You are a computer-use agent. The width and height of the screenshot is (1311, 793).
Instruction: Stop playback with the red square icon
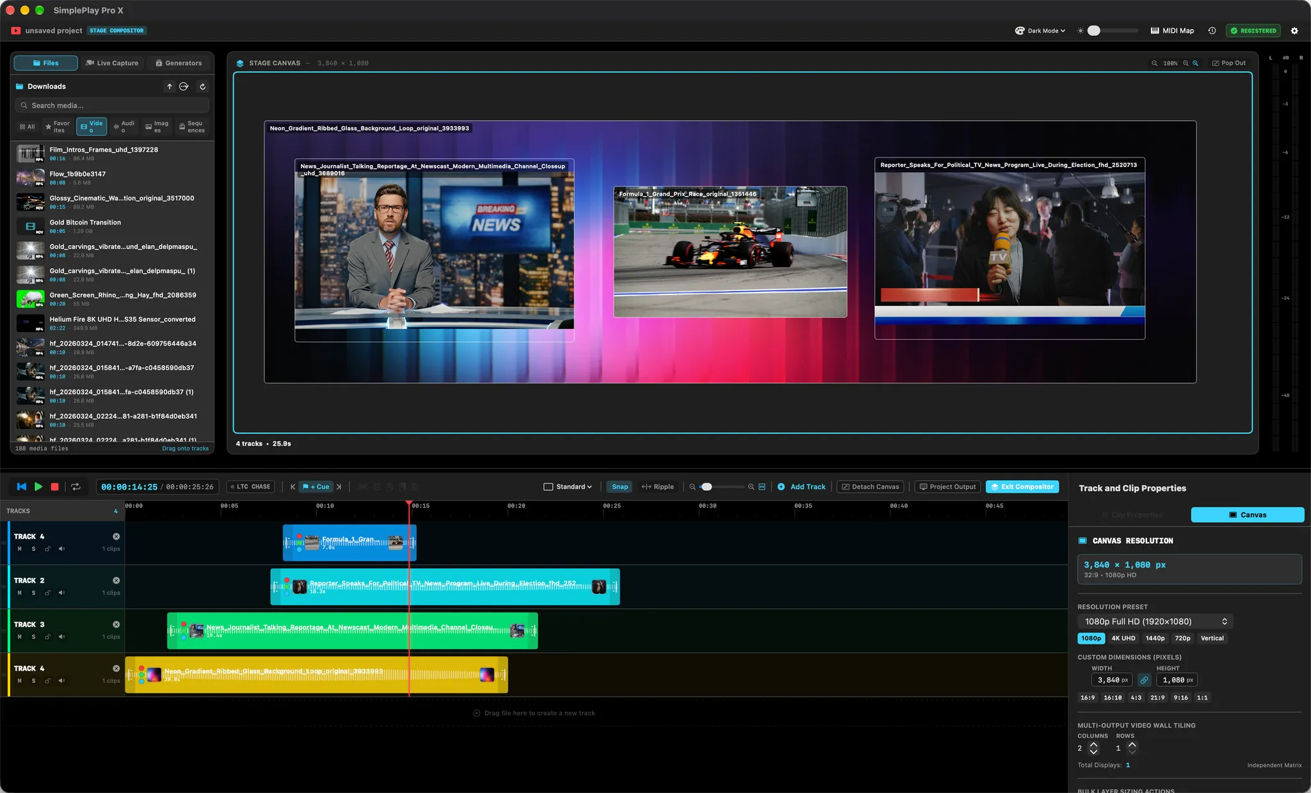[55, 486]
